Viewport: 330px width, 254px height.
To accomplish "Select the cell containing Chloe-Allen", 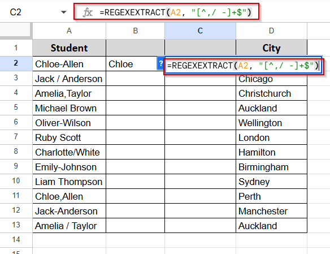I will click(69, 64).
